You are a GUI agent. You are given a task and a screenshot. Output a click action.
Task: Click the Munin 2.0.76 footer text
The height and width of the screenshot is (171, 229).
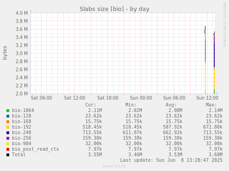pyautogui.click(x=114, y=166)
